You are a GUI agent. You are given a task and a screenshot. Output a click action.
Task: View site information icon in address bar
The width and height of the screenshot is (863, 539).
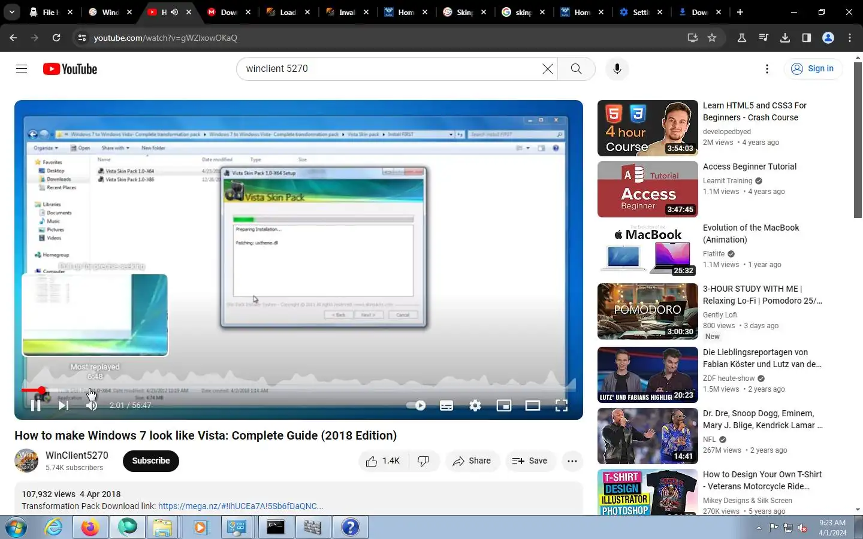pos(83,38)
